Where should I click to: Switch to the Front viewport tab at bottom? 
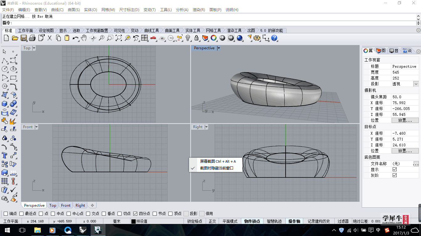66,205
